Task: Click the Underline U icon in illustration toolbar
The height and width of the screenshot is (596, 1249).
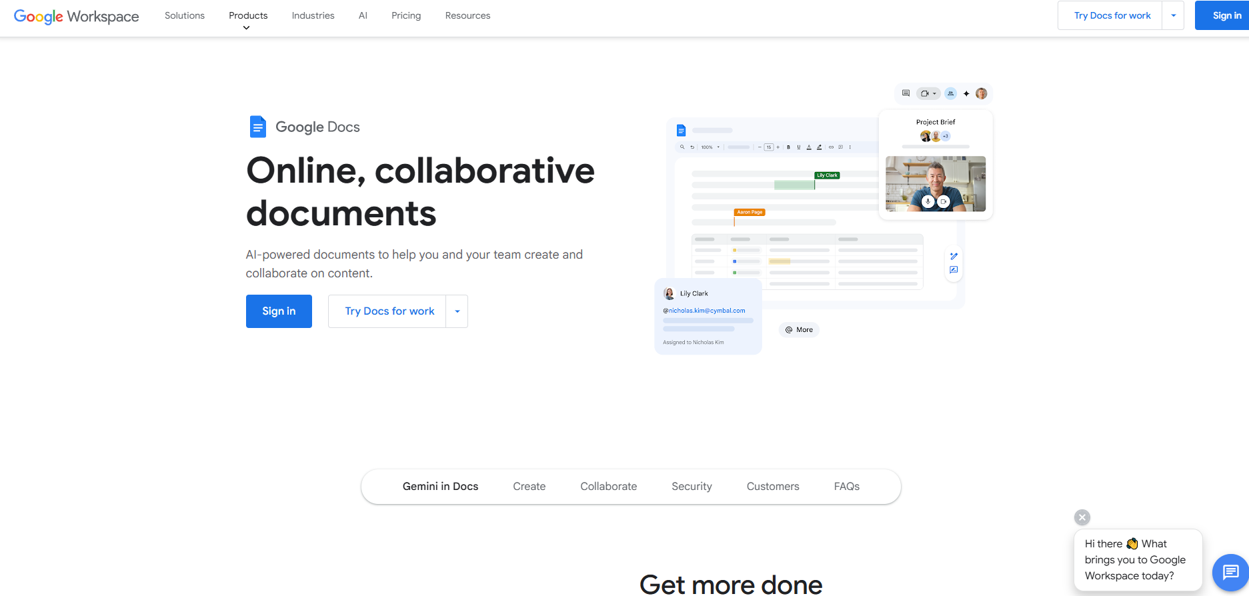Action: 799,147
